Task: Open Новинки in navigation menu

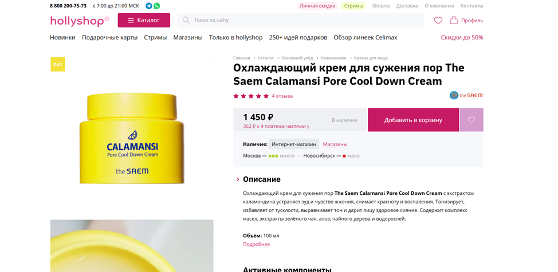Action: pyautogui.click(x=62, y=37)
